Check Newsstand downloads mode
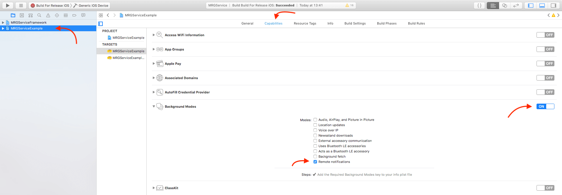The image size is (562, 195). coord(315,135)
